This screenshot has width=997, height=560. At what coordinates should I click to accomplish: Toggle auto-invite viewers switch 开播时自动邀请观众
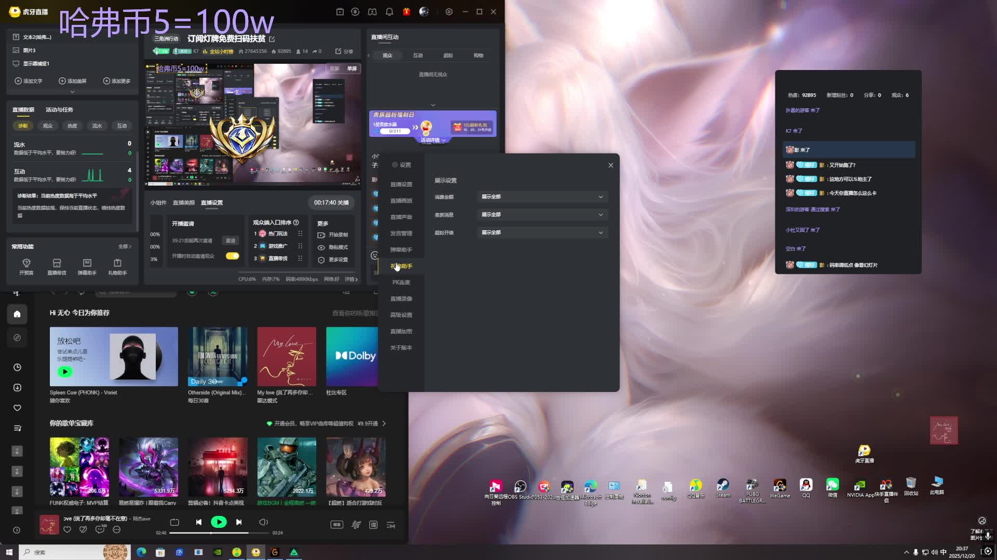[232, 256]
